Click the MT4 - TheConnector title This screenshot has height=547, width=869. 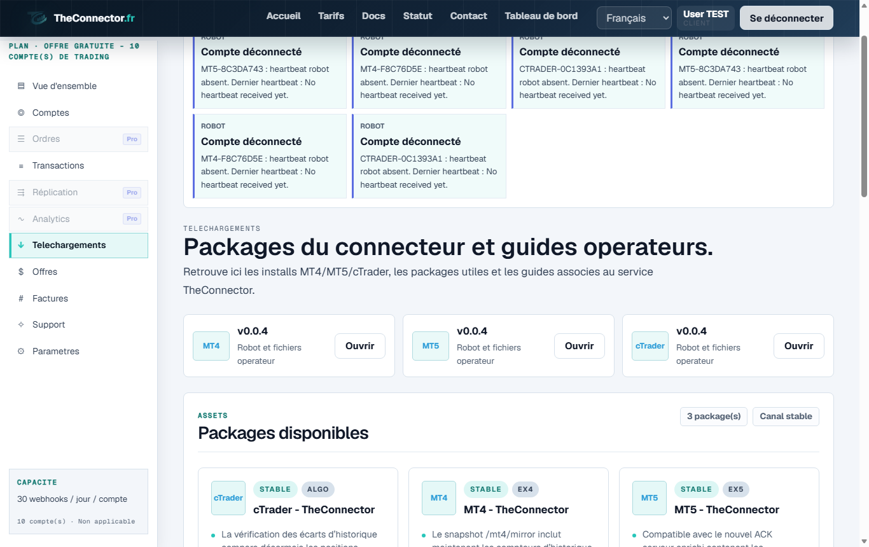[516, 509]
